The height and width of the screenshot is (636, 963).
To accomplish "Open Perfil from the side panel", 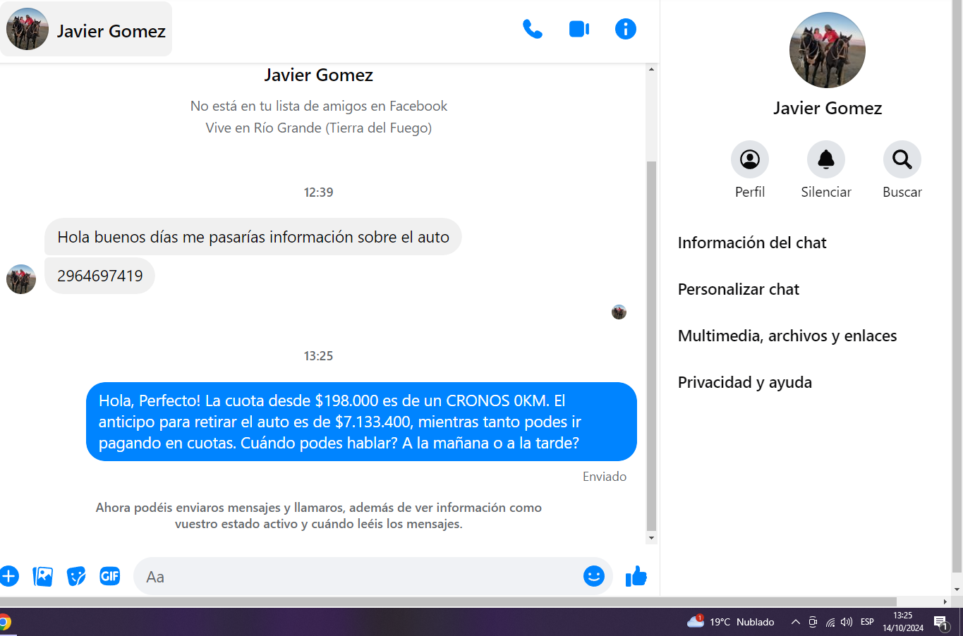I will [x=749, y=160].
